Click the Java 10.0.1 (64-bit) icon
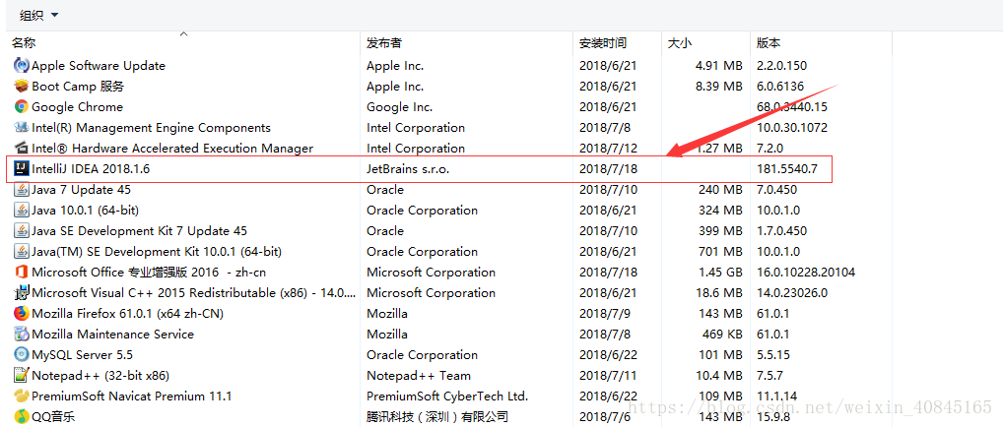The height and width of the screenshot is (427, 1003). pos(21,210)
